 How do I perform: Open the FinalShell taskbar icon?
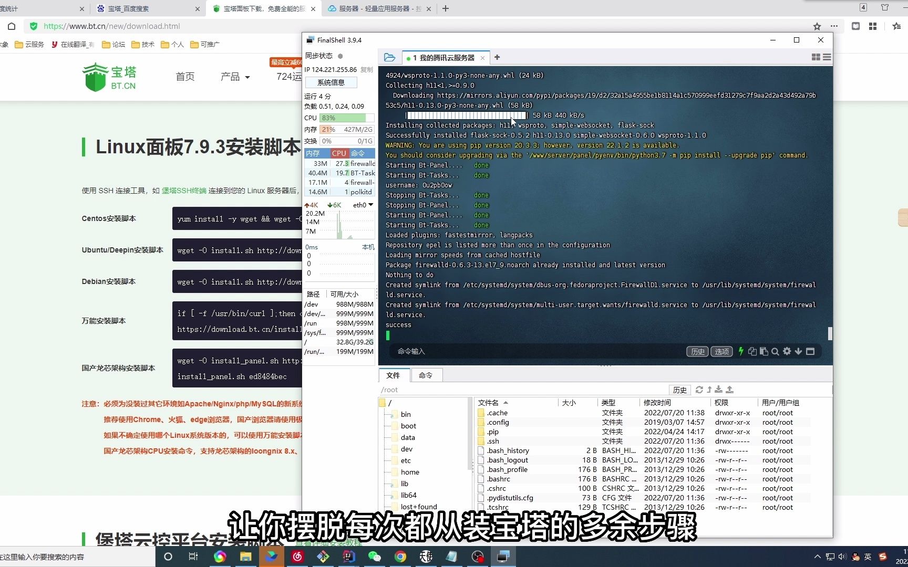point(503,556)
